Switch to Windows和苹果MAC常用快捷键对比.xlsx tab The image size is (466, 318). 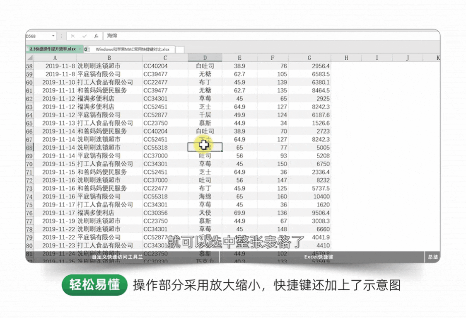point(132,49)
